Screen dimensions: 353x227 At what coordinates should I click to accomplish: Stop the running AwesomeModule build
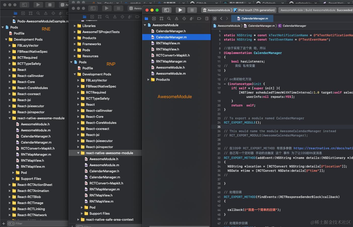pyautogui.click(x=192, y=10)
